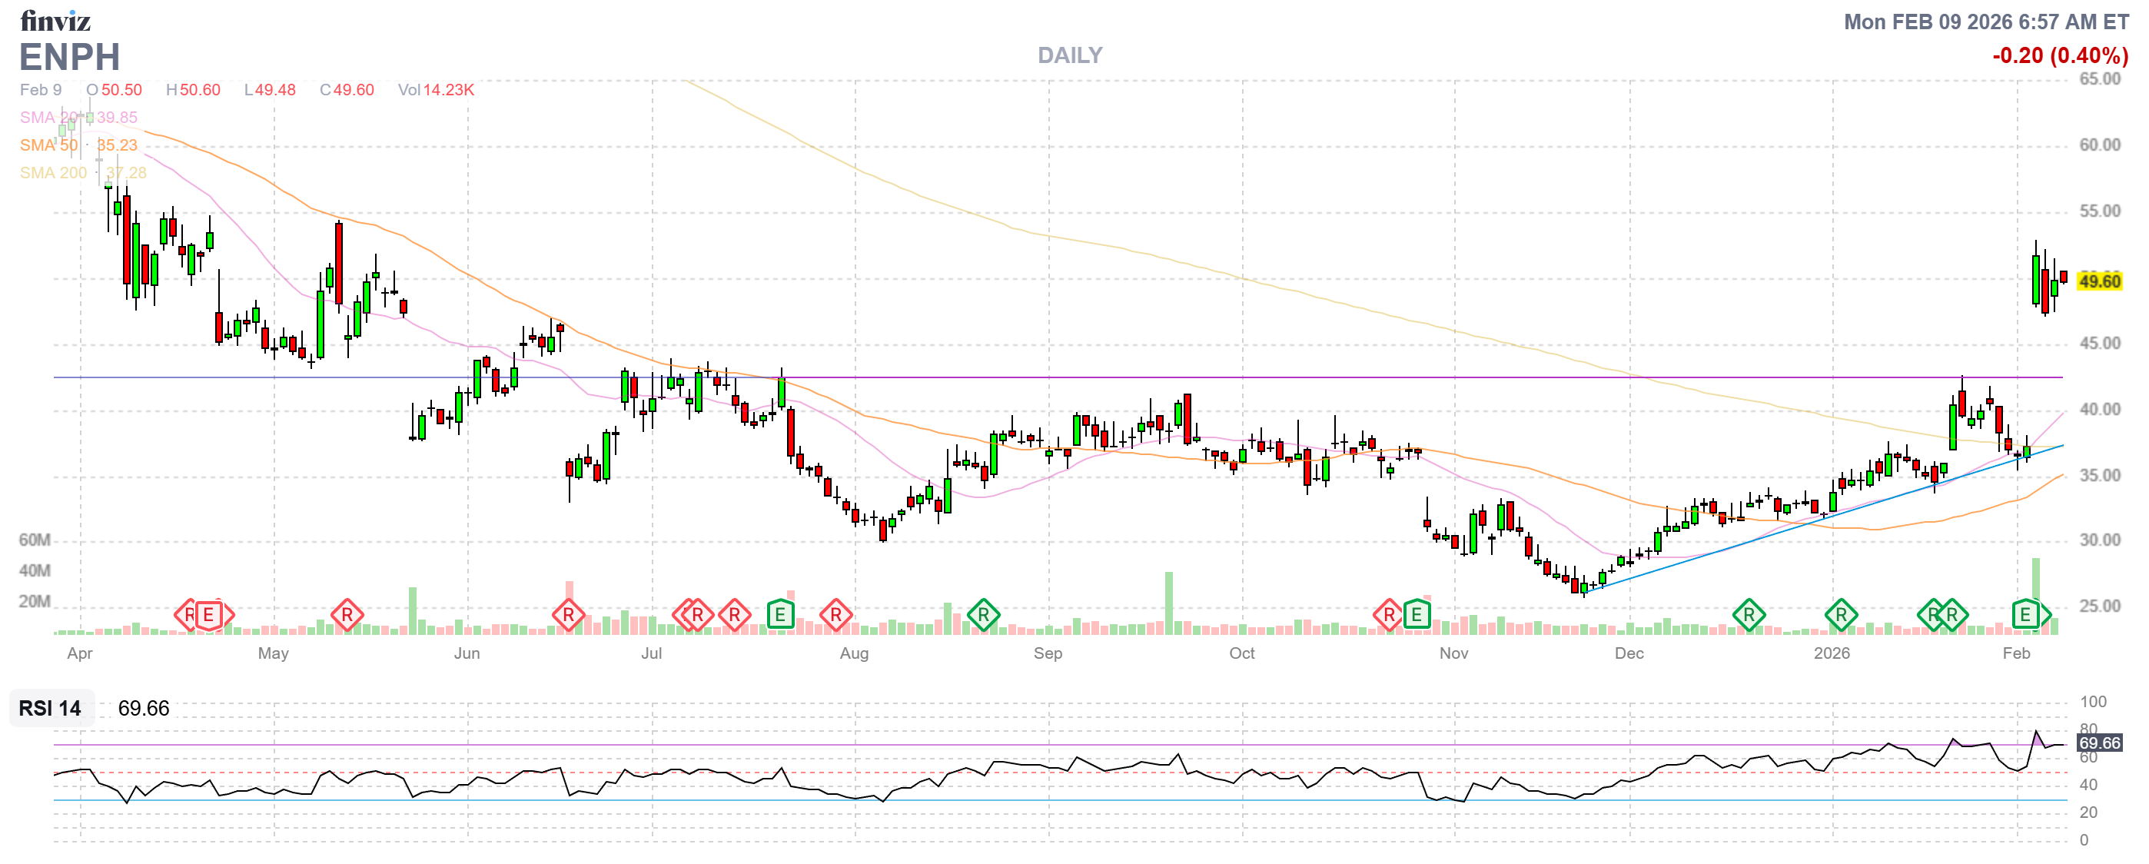Select the green E marker before Nov

pyautogui.click(x=1417, y=616)
